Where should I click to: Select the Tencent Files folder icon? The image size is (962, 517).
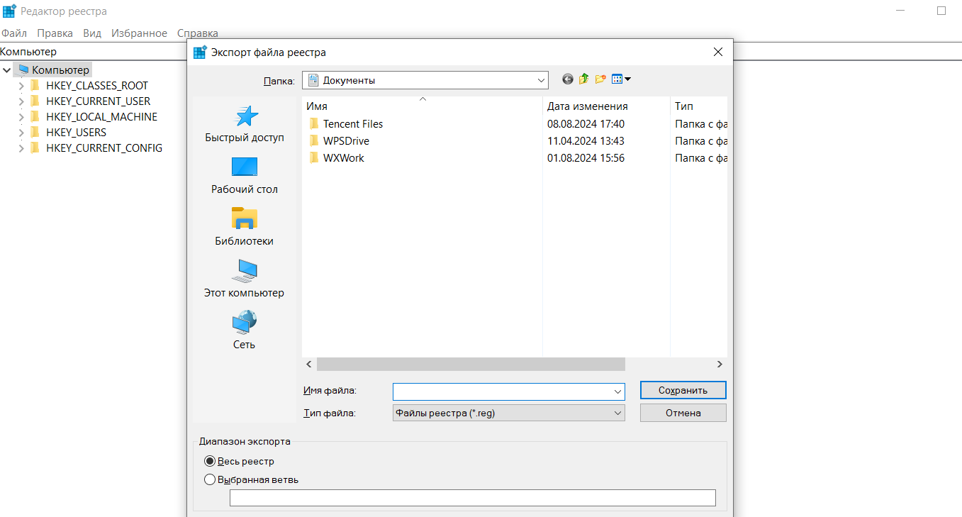315,123
